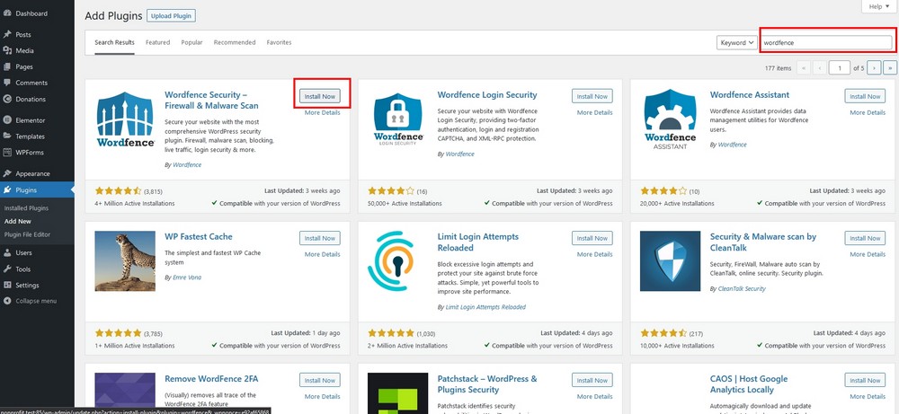
Task: Open the WP Fastest Cache title link
Action: 199,236
